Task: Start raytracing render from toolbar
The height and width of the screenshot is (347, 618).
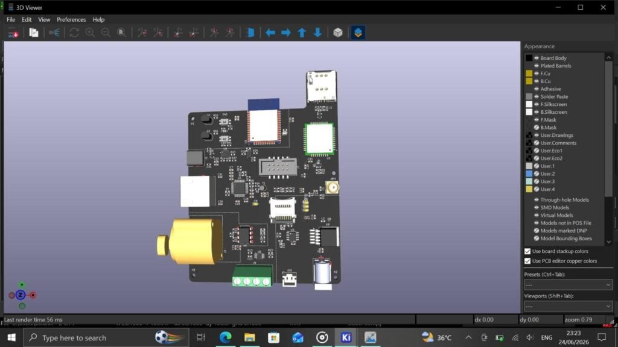Action: (54, 33)
